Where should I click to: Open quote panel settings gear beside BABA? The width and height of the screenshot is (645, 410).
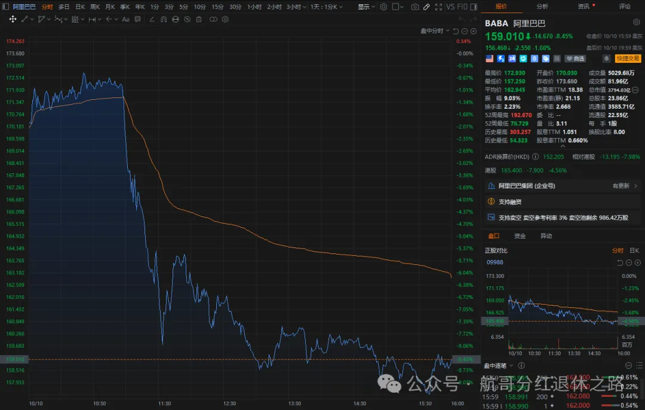pyautogui.click(x=637, y=22)
